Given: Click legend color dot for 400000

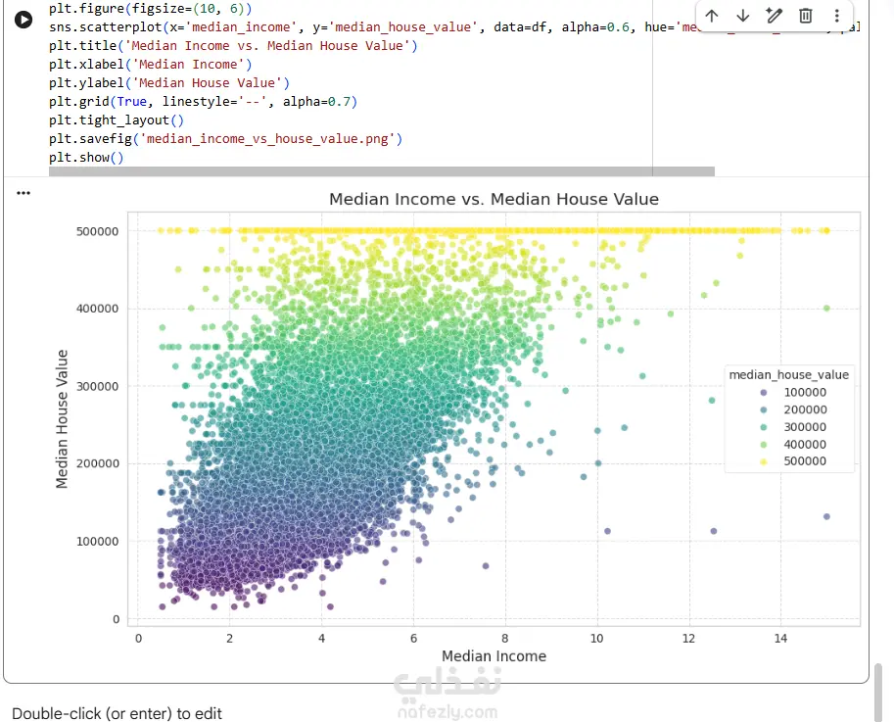Looking at the screenshot, I should click(x=764, y=444).
